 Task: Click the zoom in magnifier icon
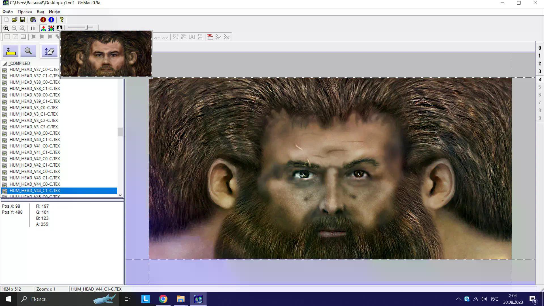coord(6,28)
